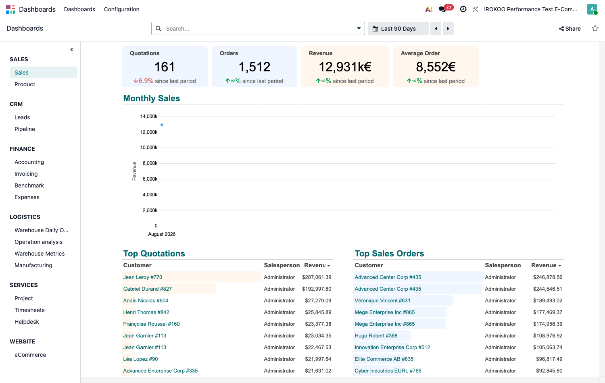Open quotation Advanced Enterprise Corp #335
Image resolution: width=605 pixels, height=383 pixels.
161,371
